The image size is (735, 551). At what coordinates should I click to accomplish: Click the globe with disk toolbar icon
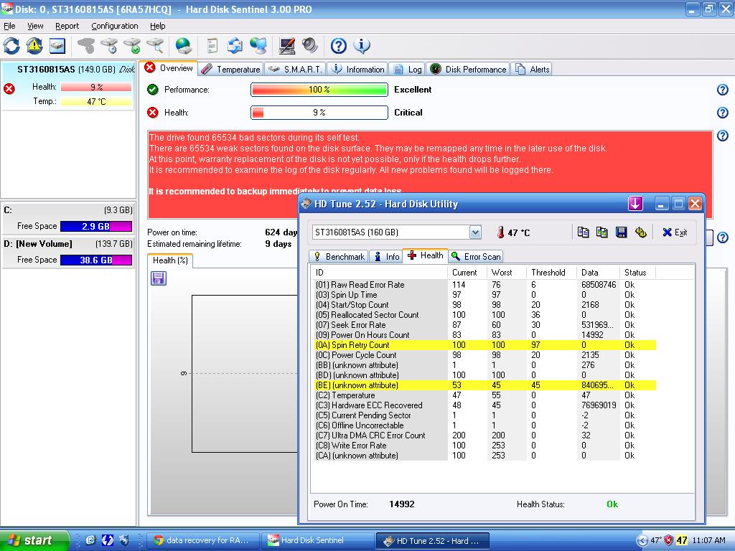183,46
